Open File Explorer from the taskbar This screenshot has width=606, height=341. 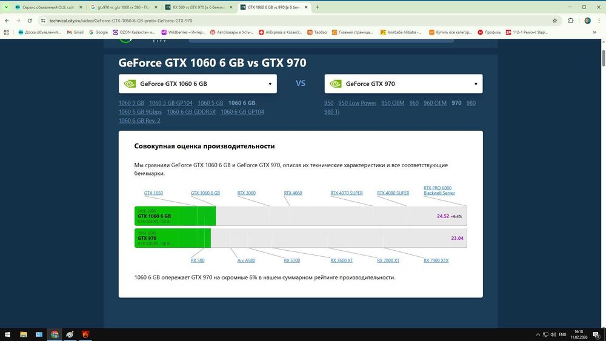click(x=24, y=334)
